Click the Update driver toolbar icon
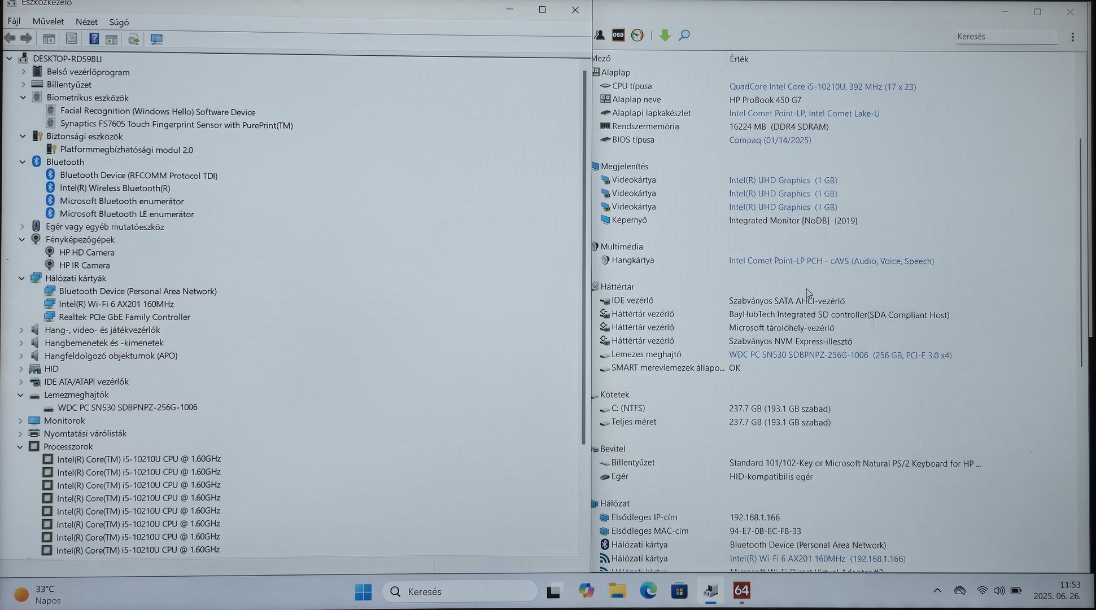 pyautogui.click(x=134, y=39)
